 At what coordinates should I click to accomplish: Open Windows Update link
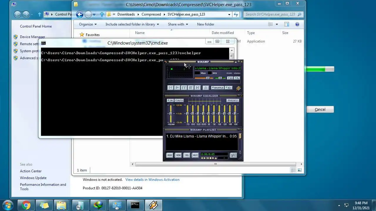(33, 178)
